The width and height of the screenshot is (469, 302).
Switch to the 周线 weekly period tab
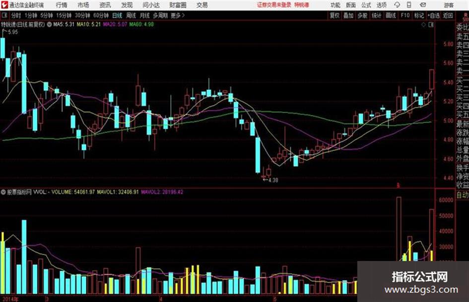click(131, 15)
